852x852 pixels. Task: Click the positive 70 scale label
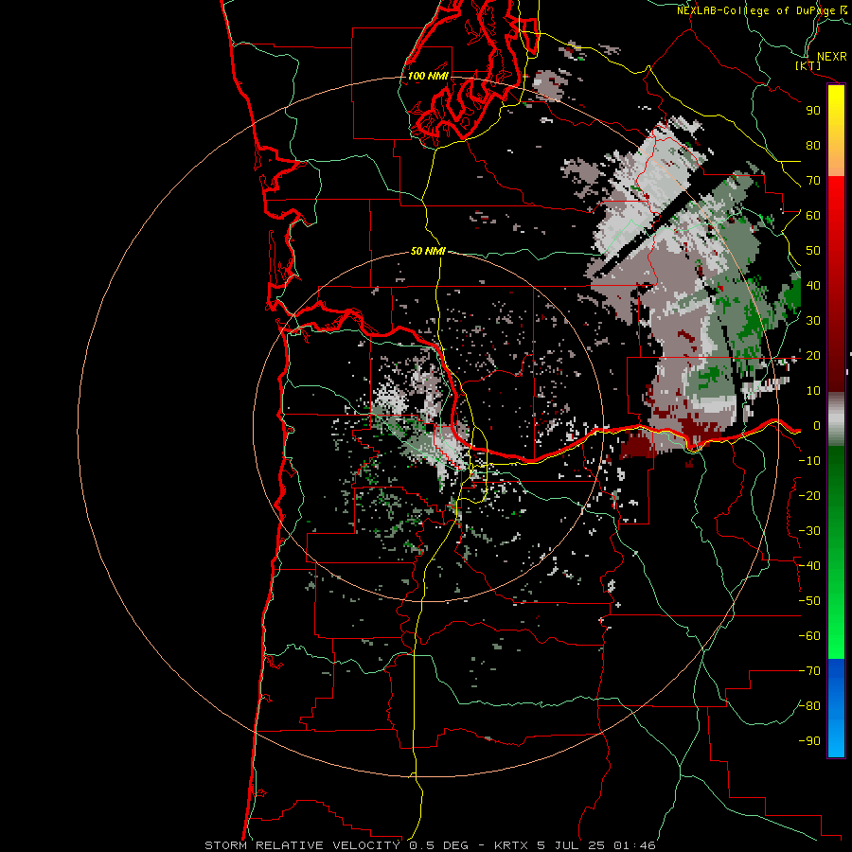coord(813,181)
